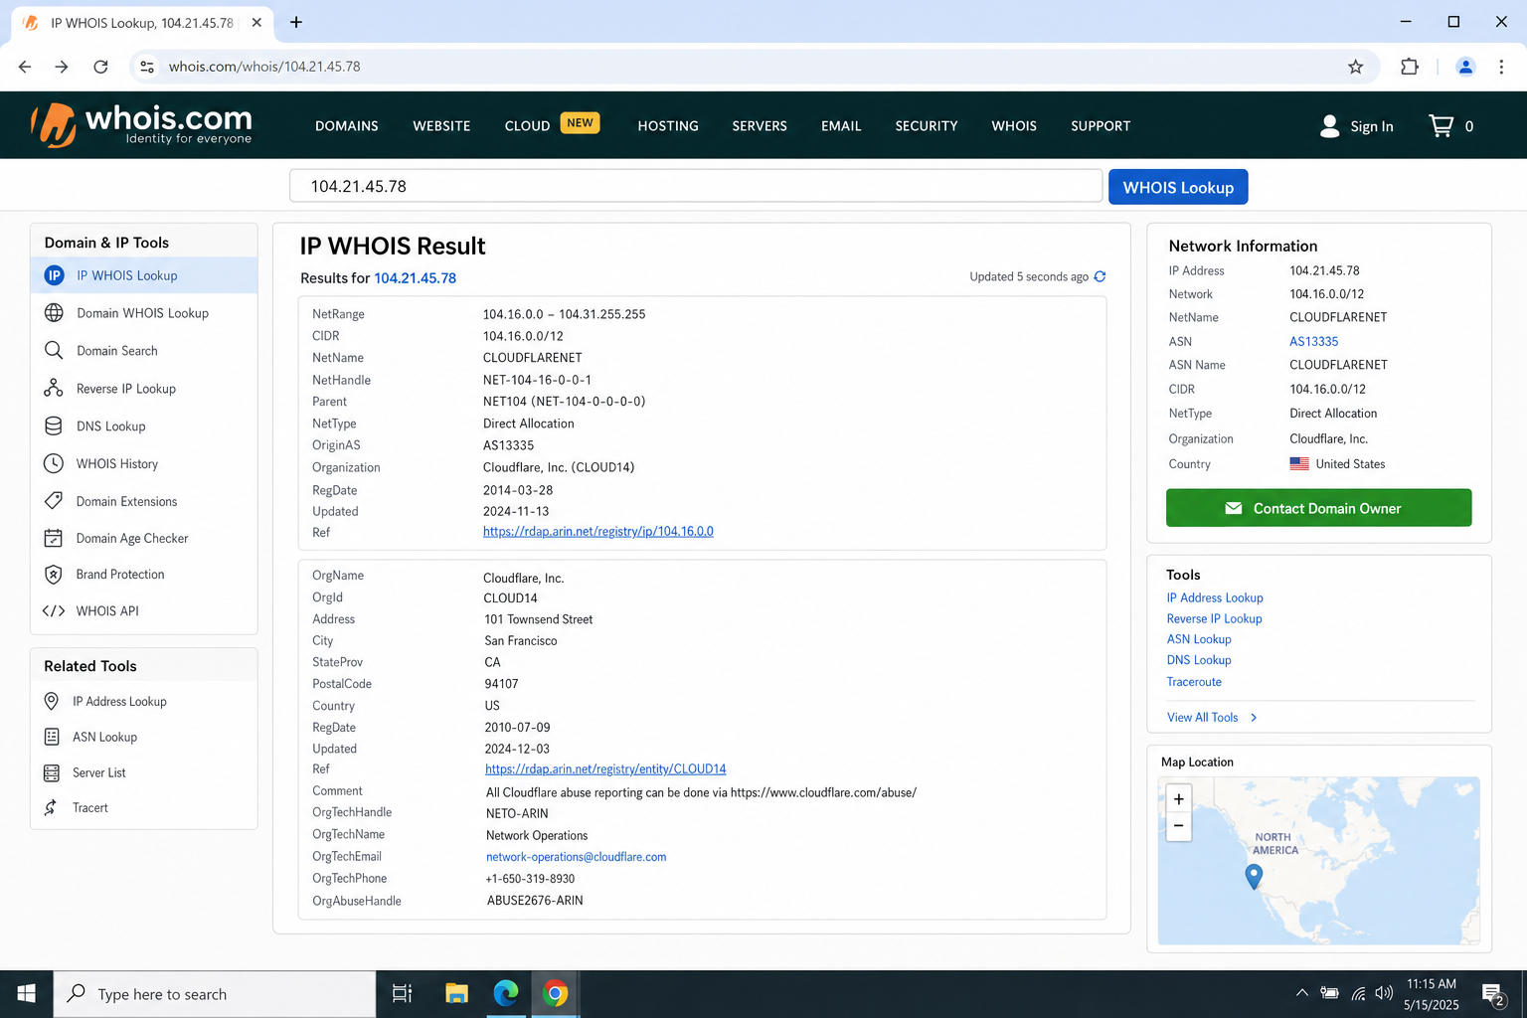This screenshot has width=1527, height=1018.
Task: Click the calendar icon beside Domain Age Checker
Action: [54, 538]
